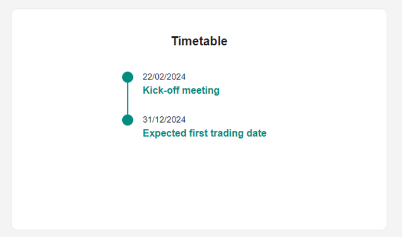Click empty white card area below timeline

point(199,185)
